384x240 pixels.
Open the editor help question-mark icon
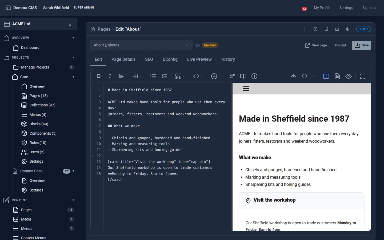click(254, 76)
